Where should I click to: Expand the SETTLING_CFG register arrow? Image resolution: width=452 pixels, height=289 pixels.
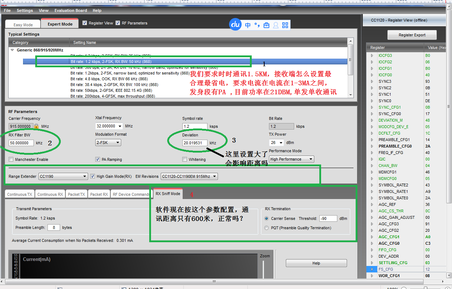pos(372,263)
